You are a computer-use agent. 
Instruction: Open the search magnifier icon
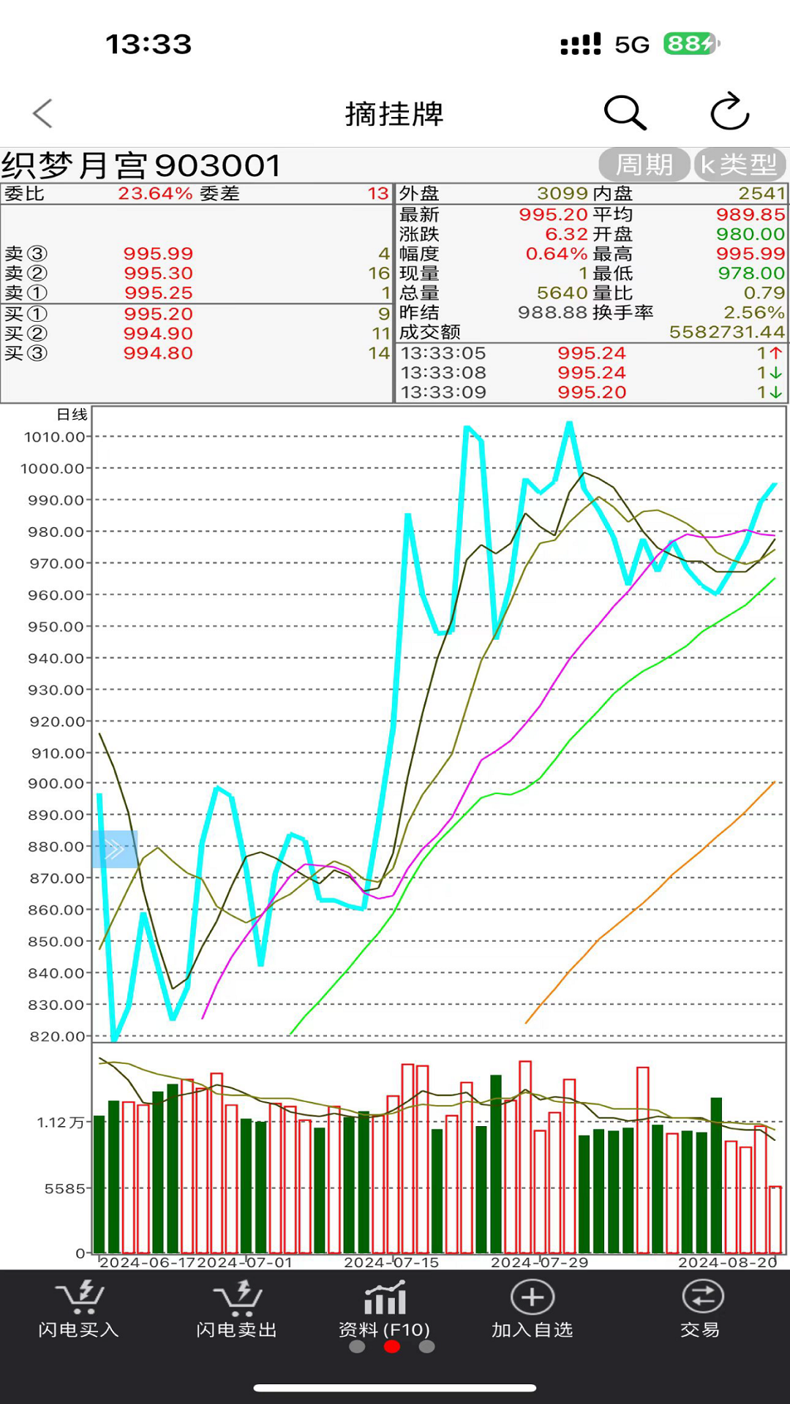pyautogui.click(x=625, y=113)
